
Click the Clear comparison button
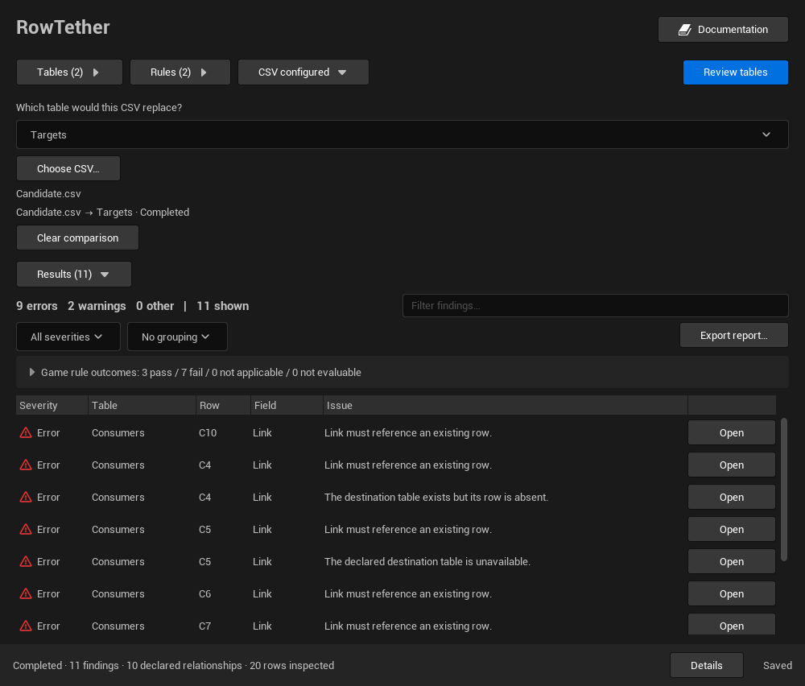[x=77, y=238]
